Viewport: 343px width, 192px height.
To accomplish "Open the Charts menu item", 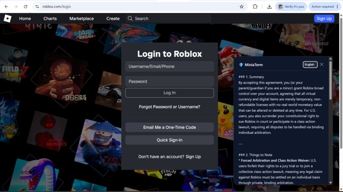I will point(50,19).
